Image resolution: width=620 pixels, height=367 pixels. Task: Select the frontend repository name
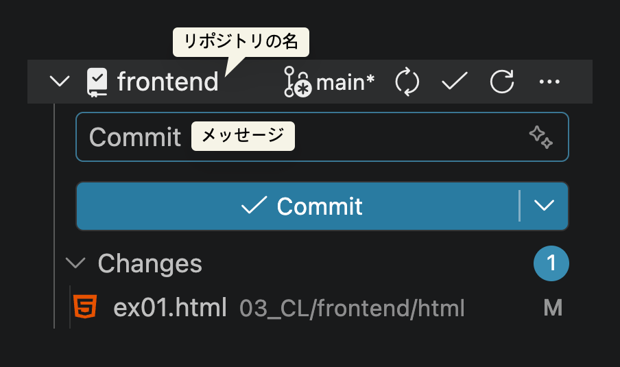click(x=167, y=82)
